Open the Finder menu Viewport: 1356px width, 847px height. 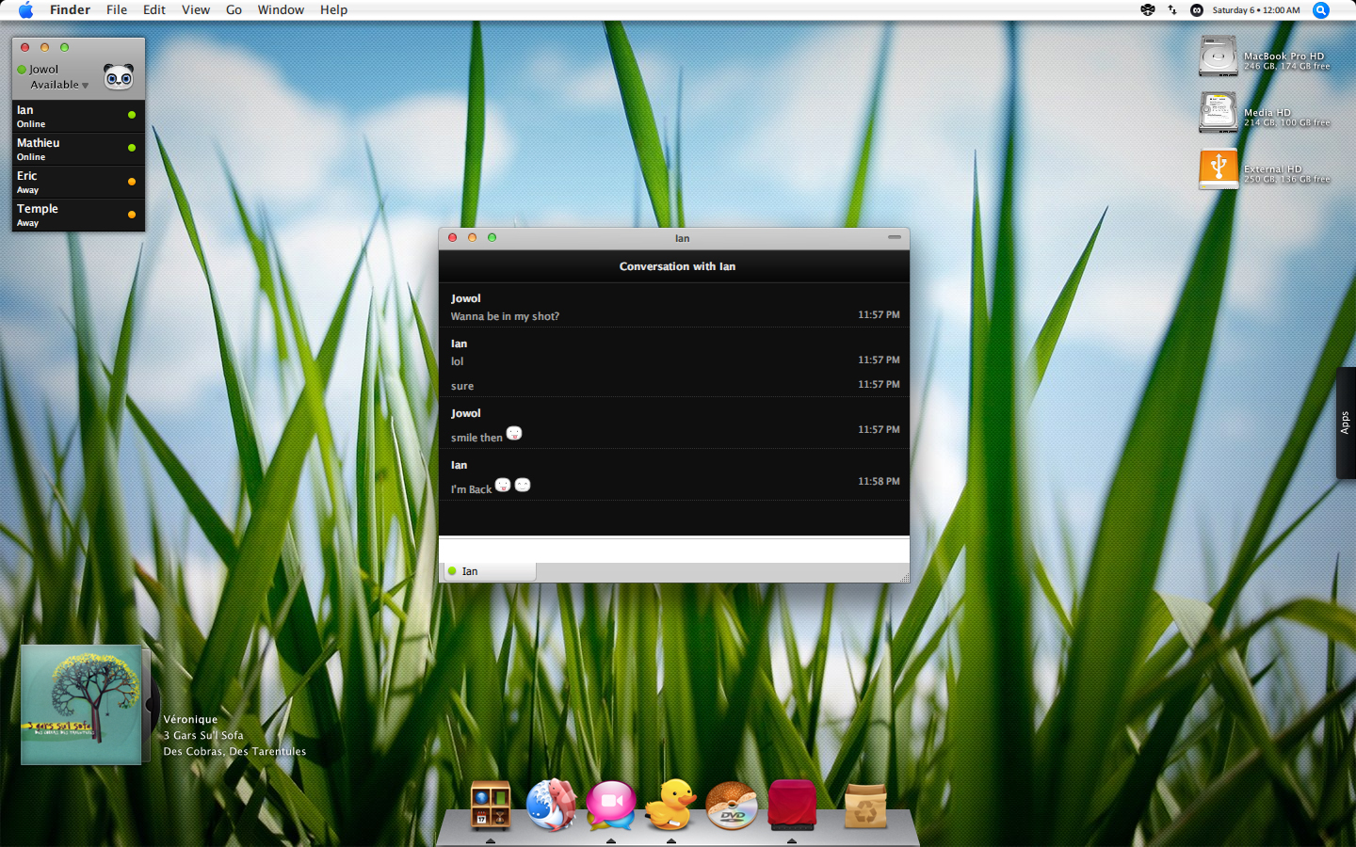click(x=70, y=10)
